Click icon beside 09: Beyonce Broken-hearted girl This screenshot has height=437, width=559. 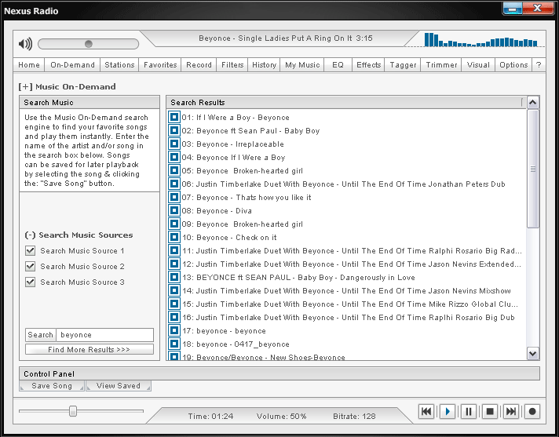click(x=174, y=224)
